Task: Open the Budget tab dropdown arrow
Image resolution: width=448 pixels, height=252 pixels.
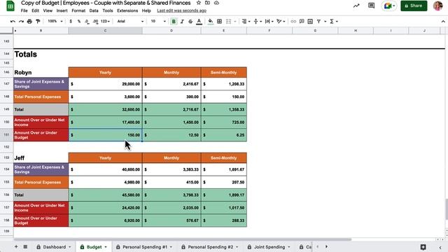Action: tap(106, 247)
